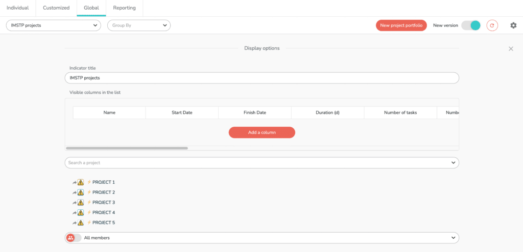This screenshot has width=523, height=252.
Task: Click the lightning bolt icon of PROJECT 5
Action: coord(89,223)
